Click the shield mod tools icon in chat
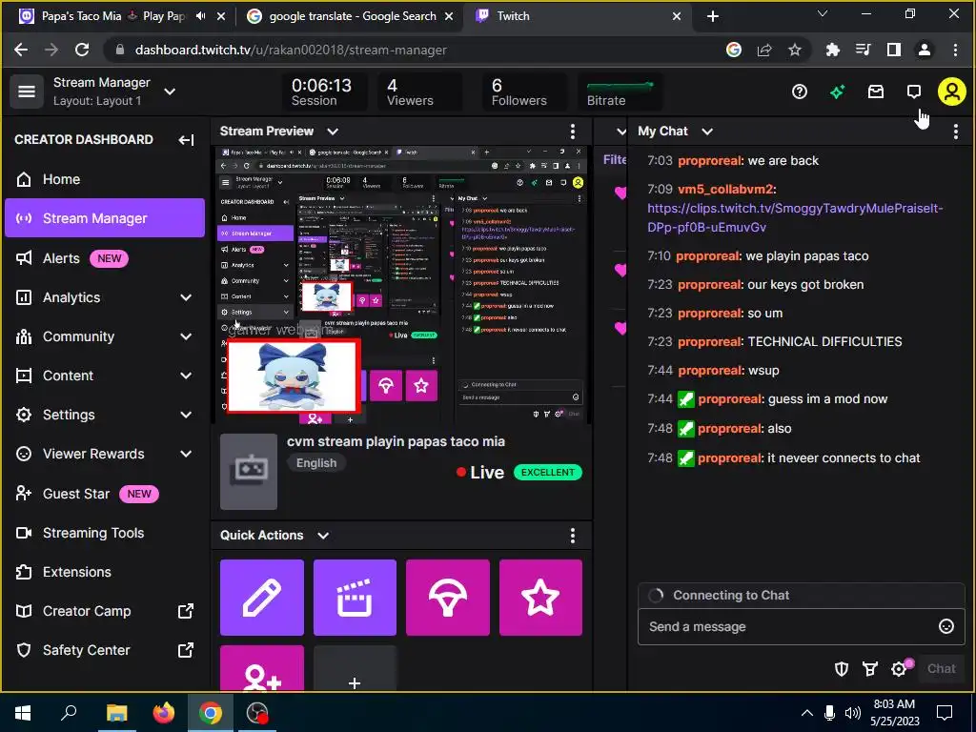976x732 pixels. click(841, 668)
